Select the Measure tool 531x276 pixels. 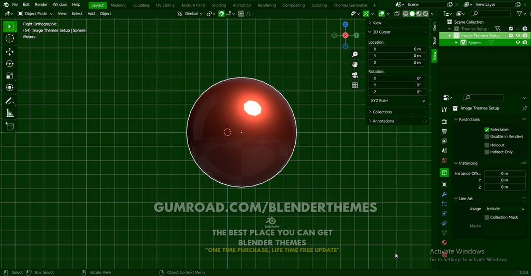(x=10, y=113)
